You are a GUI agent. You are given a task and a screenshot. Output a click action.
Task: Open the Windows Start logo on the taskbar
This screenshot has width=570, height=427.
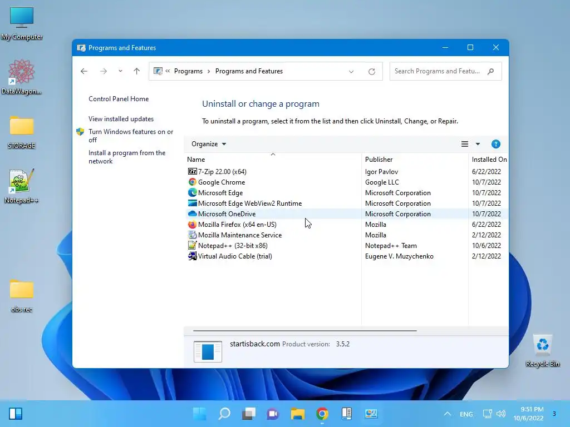(200, 414)
